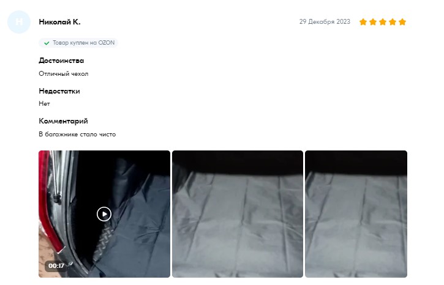Open the video thumbnail showing red taillight
444x285 pixels.
pyautogui.click(x=104, y=214)
